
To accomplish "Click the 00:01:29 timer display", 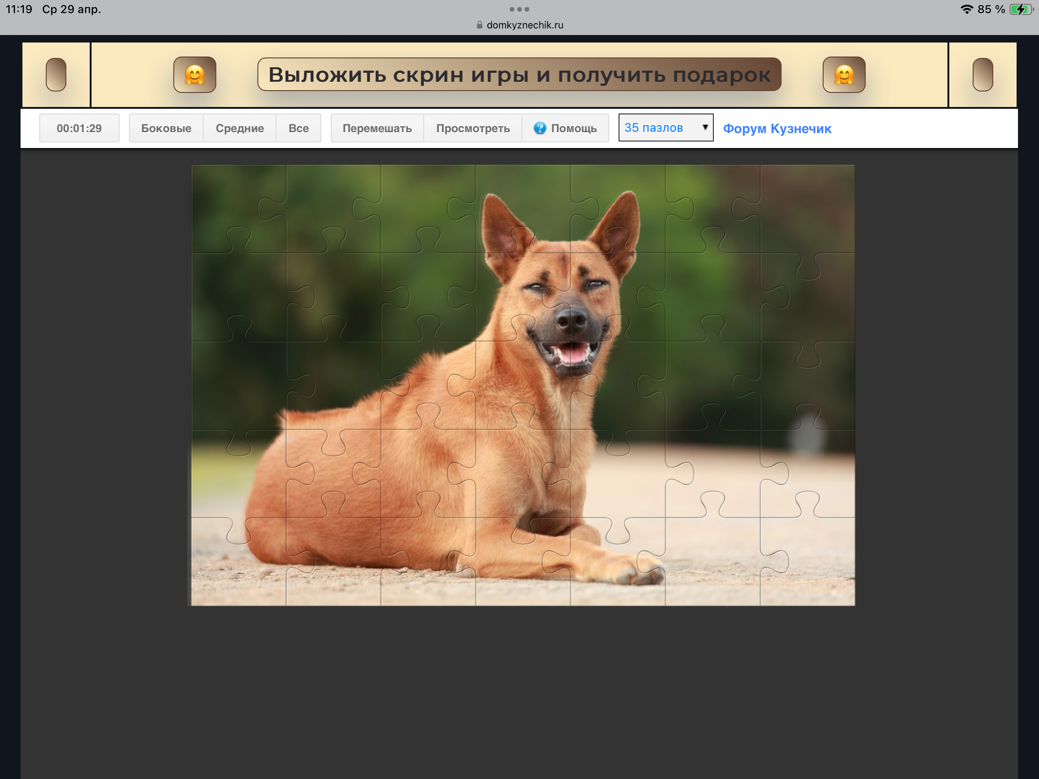I will [79, 128].
